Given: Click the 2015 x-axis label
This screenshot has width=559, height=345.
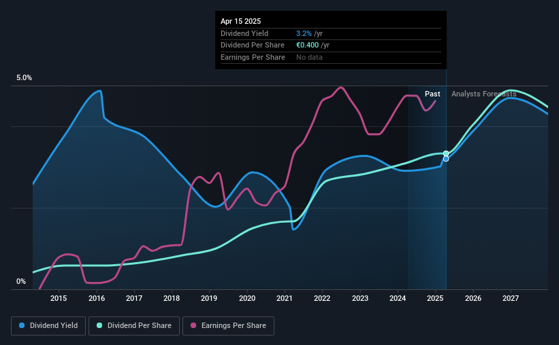Looking at the screenshot, I should pos(59,298).
